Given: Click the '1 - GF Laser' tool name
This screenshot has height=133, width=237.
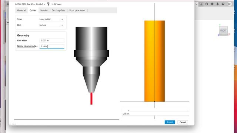Looking at the screenshot, I should (57, 4).
